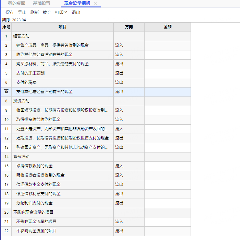This screenshot has height=240, width=240.
Task: Click amount cell for 支付的税费
Action: point(167,83)
